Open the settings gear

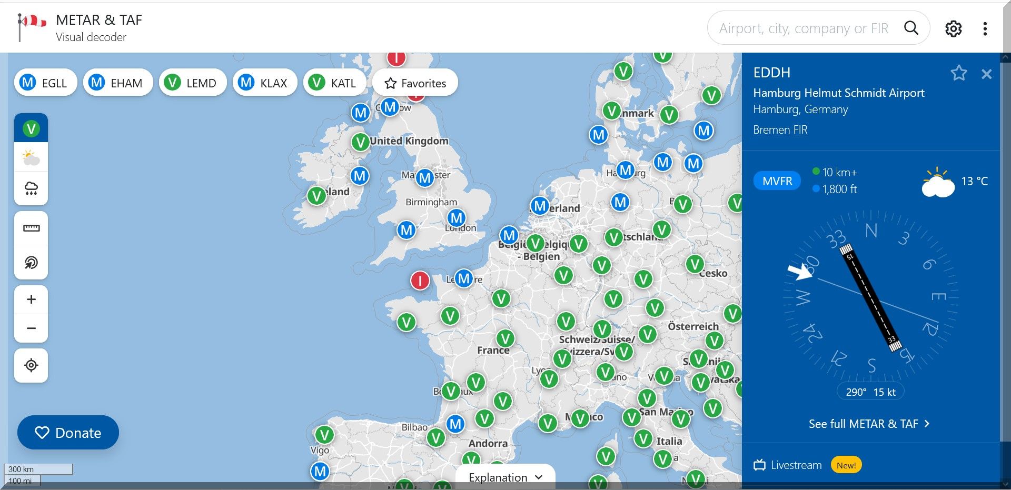tap(953, 28)
